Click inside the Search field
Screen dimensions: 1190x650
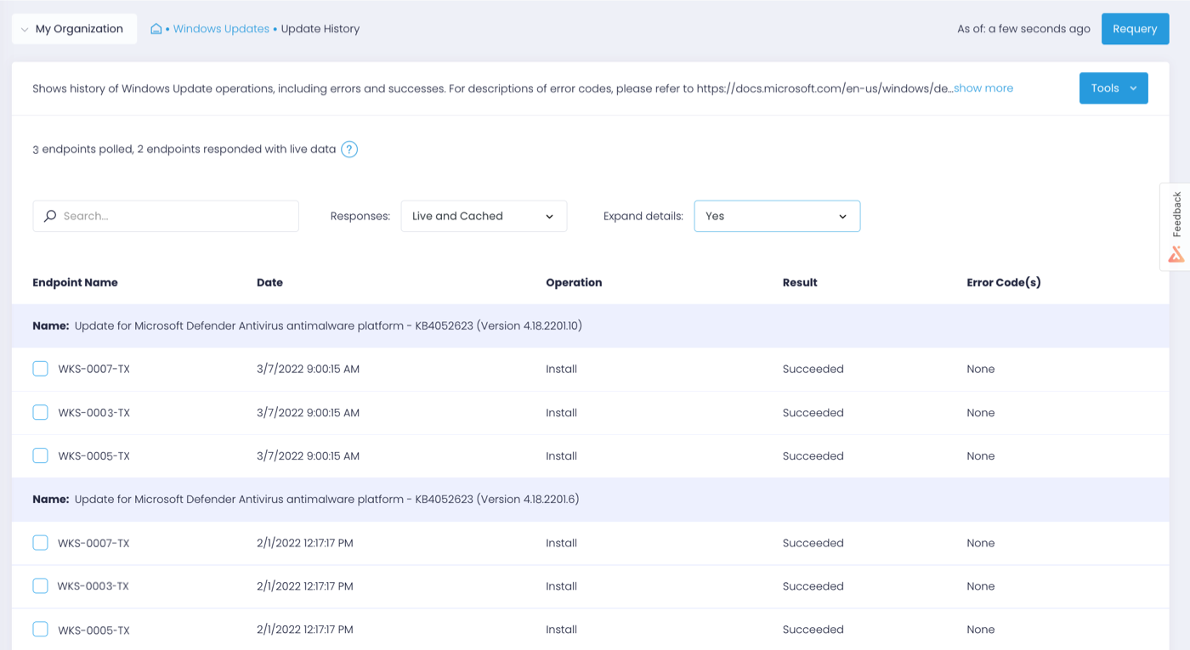(x=166, y=216)
